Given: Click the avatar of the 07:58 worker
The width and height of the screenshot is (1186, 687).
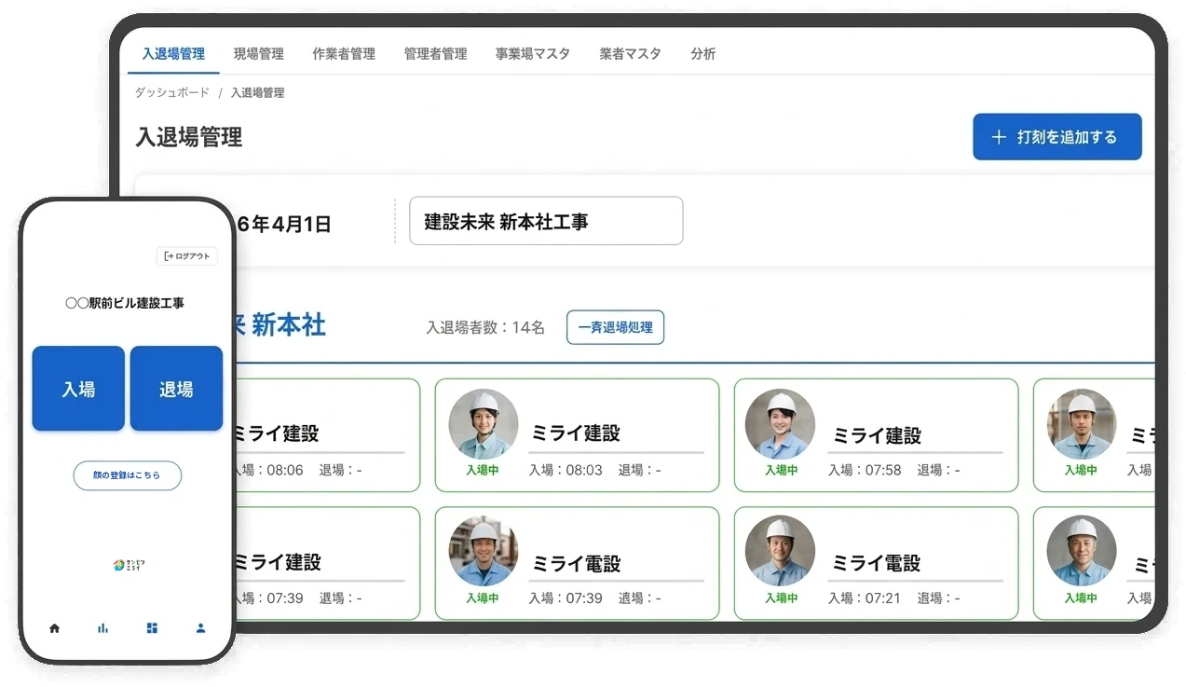Looking at the screenshot, I should [781, 424].
